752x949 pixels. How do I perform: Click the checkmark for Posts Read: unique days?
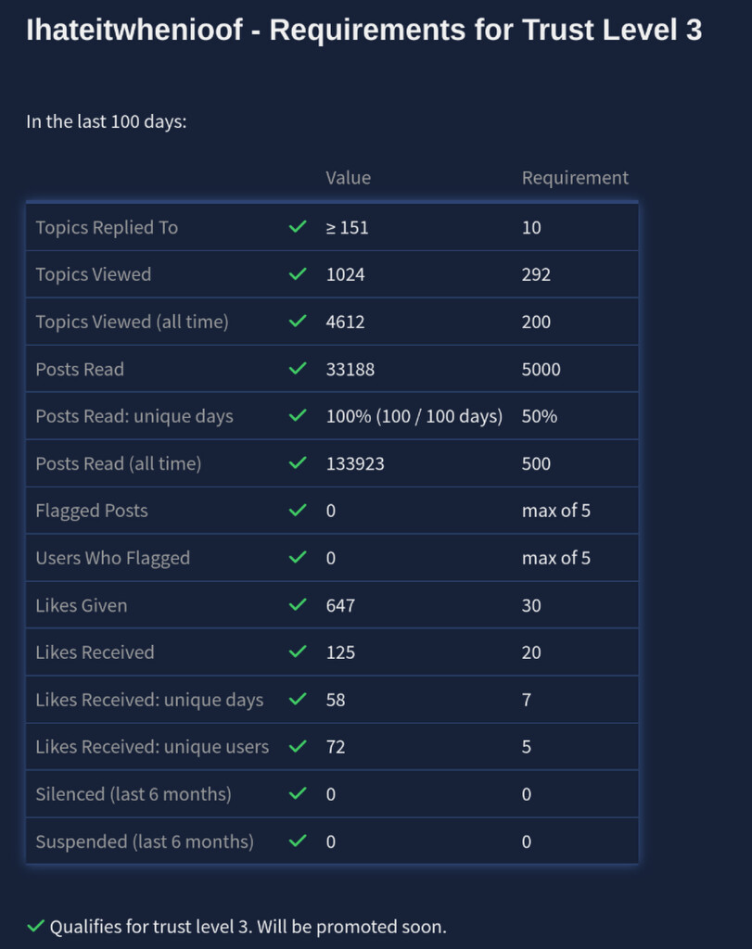tap(298, 416)
